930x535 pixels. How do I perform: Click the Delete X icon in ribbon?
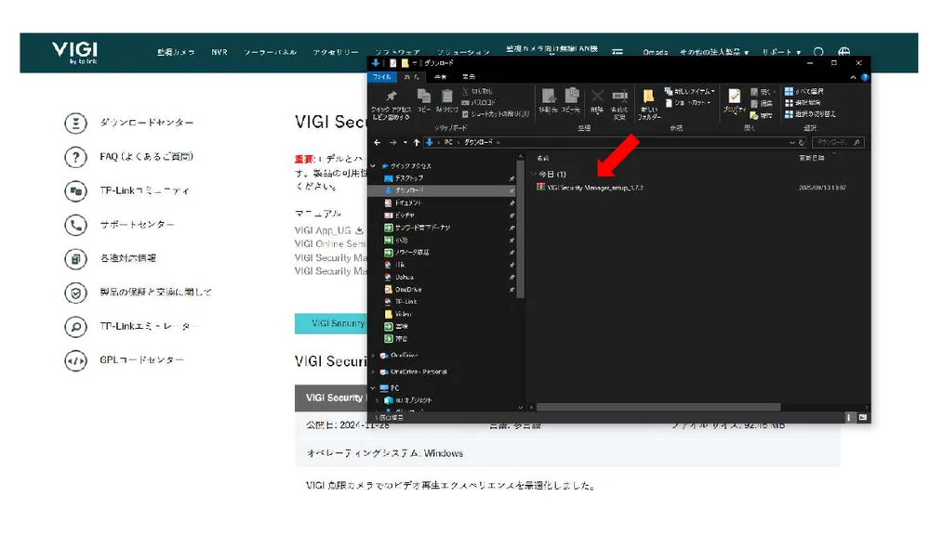pos(597,96)
